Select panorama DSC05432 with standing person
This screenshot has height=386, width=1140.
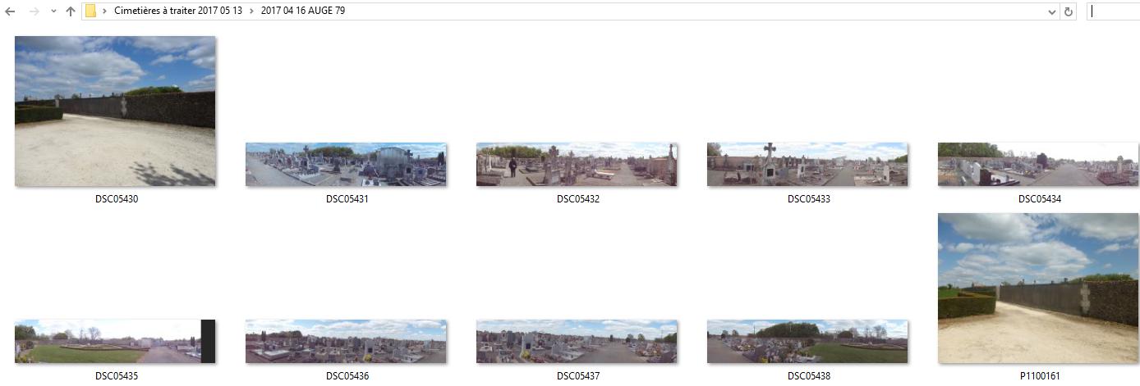577,165
